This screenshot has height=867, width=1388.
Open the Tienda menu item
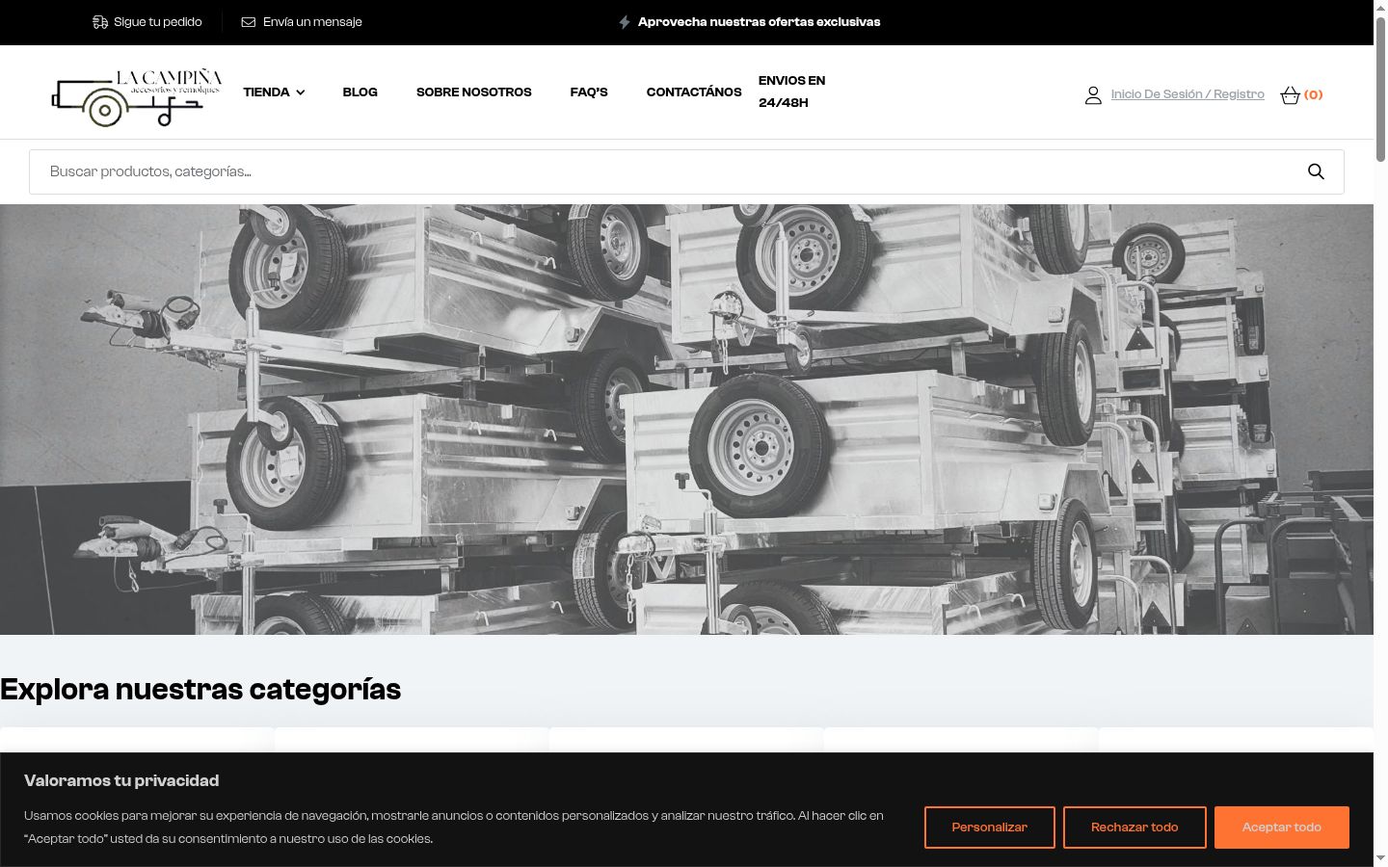point(266,92)
